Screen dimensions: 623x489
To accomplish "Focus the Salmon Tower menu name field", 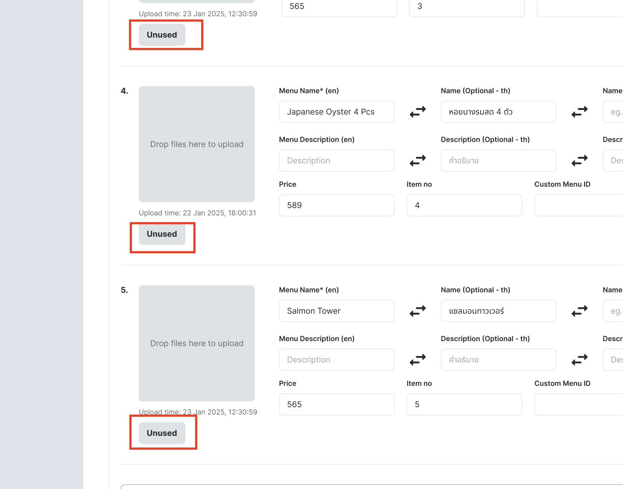I will tap(336, 311).
